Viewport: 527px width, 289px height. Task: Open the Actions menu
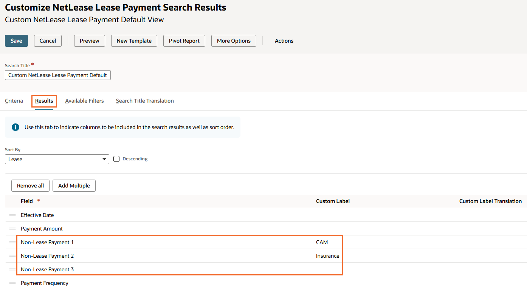284,41
